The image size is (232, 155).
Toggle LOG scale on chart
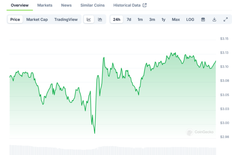tap(190, 20)
